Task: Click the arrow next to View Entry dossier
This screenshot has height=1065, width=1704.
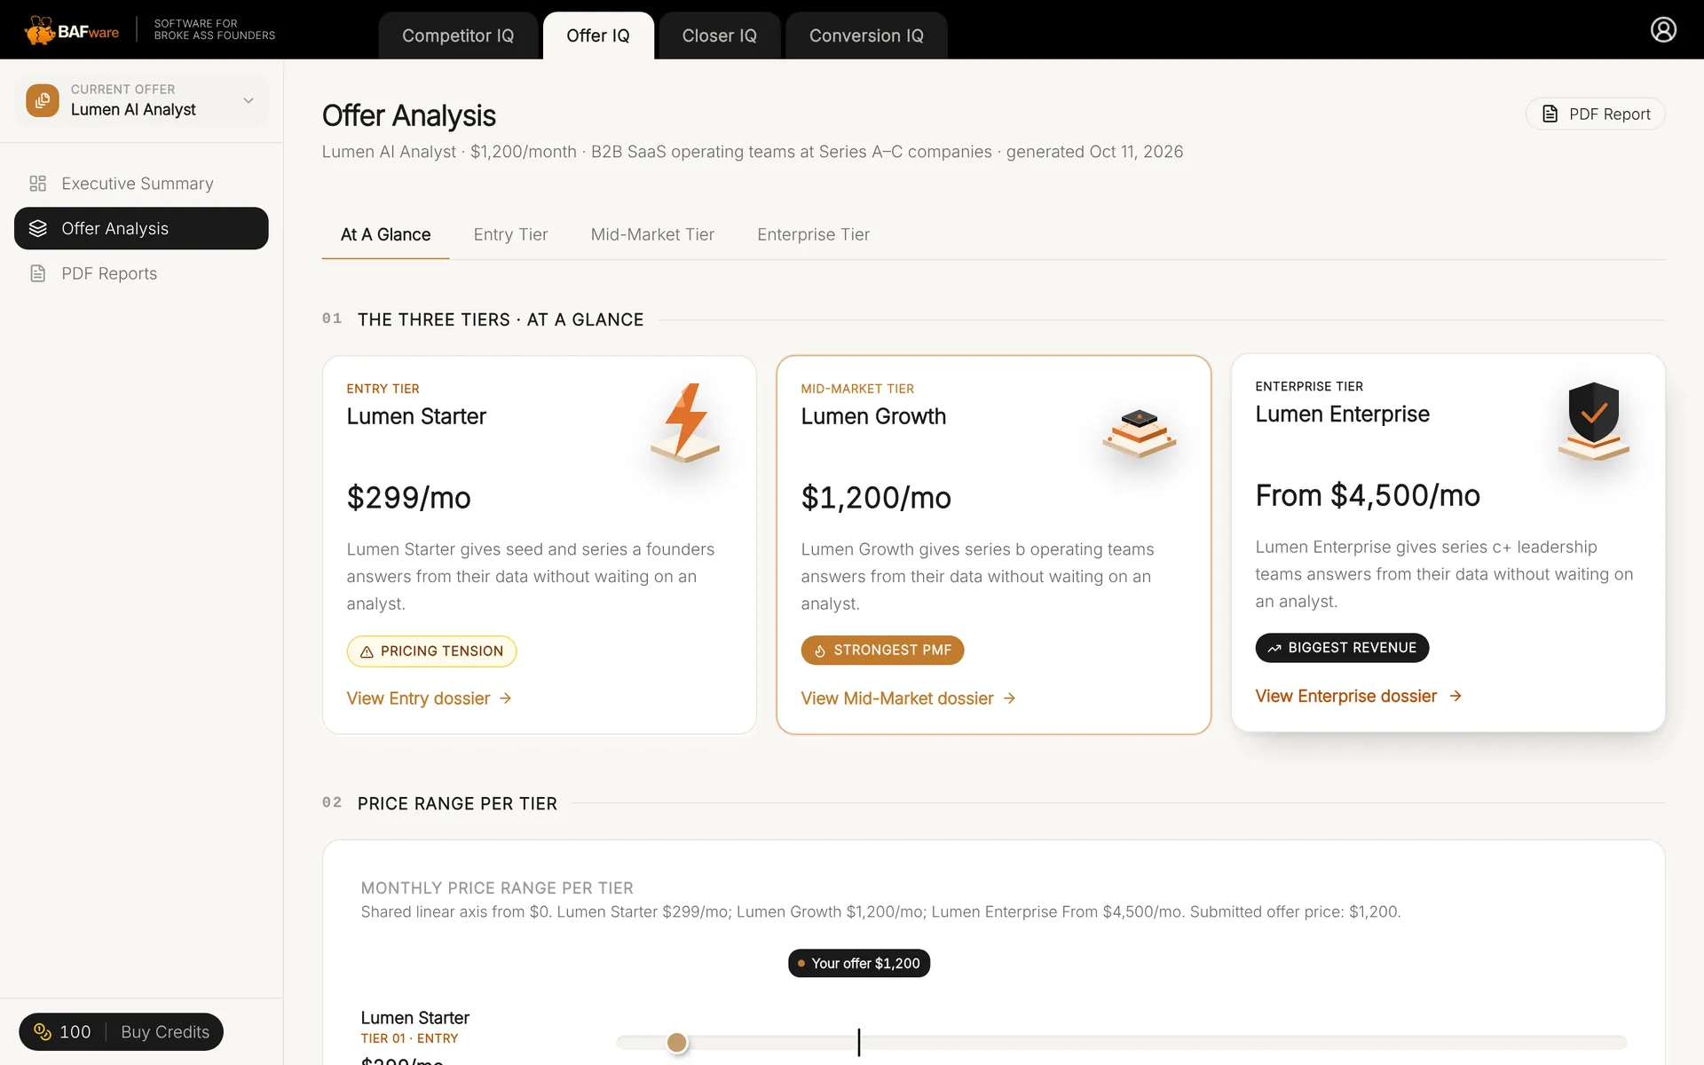Action: pos(505,698)
